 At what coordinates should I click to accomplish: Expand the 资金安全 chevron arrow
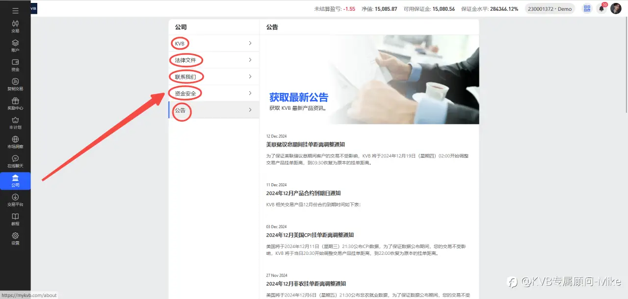click(x=250, y=93)
